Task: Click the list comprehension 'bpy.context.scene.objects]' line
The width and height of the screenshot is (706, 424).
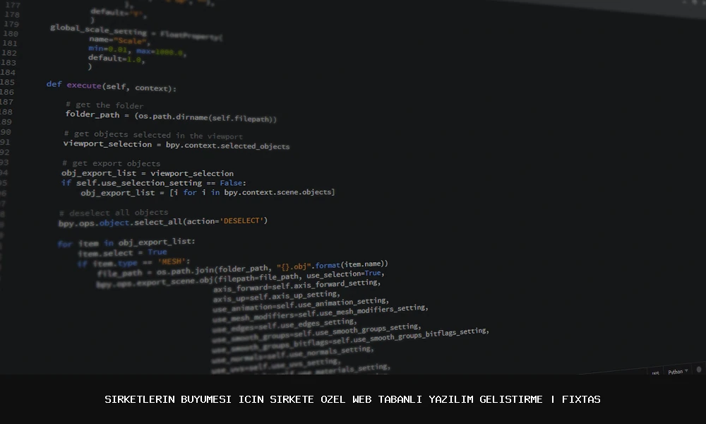Action: [x=208, y=192]
